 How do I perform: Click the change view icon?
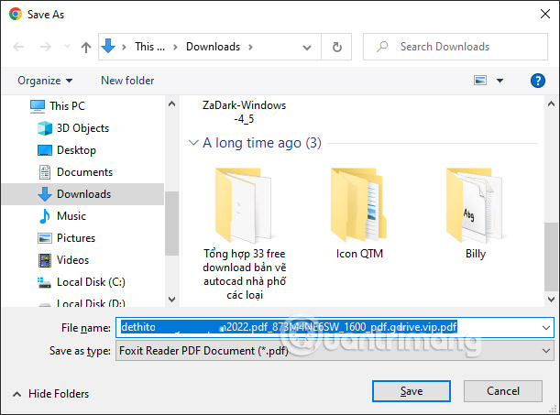tap(480, 81)
